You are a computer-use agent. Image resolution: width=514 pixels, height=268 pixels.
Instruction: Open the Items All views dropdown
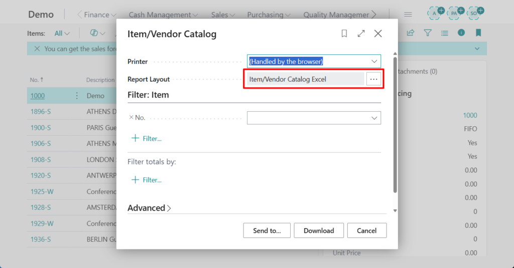click(x=62, y=33)
